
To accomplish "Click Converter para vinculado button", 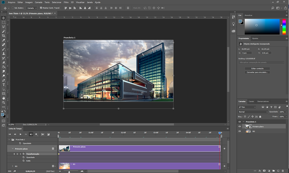I will pyautogui.click(x=257, y=72).
